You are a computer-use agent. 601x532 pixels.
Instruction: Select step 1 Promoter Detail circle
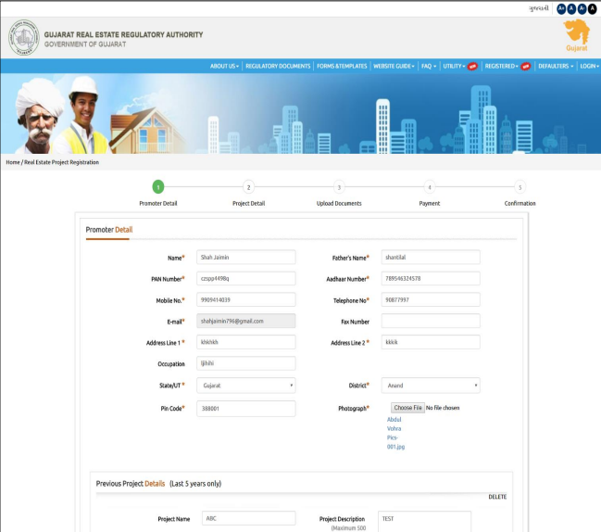point(158,187)
